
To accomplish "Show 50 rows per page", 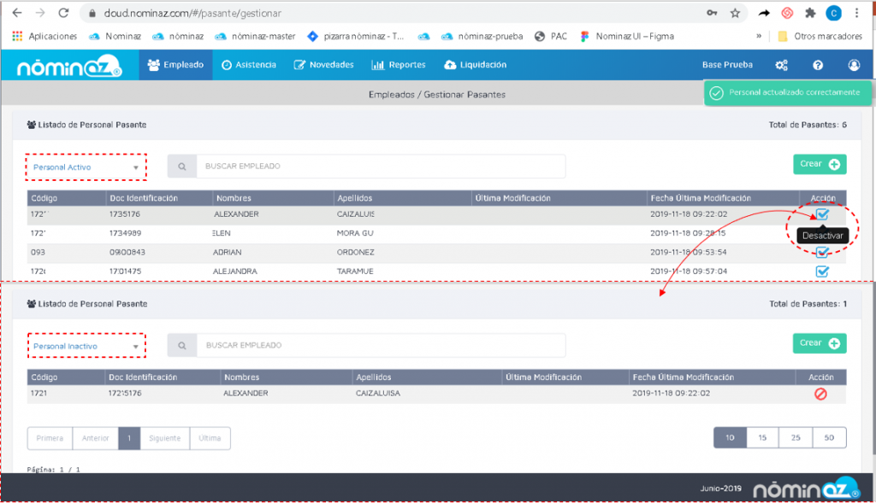I will click(829, 438).
